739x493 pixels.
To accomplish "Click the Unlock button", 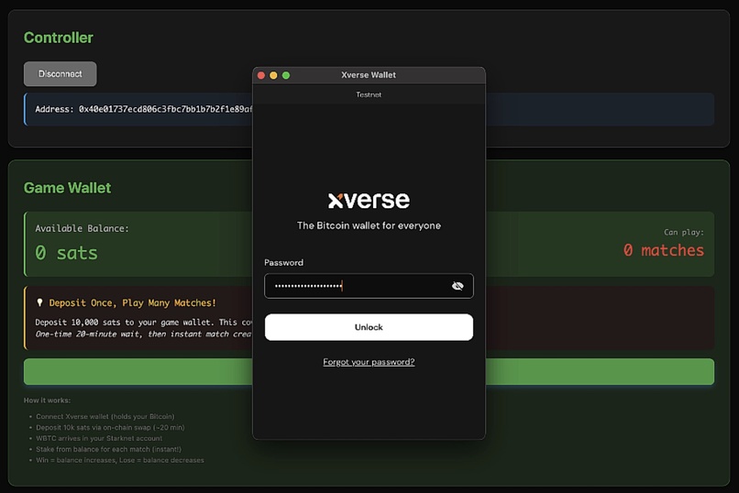I will (x=369, y=327).
